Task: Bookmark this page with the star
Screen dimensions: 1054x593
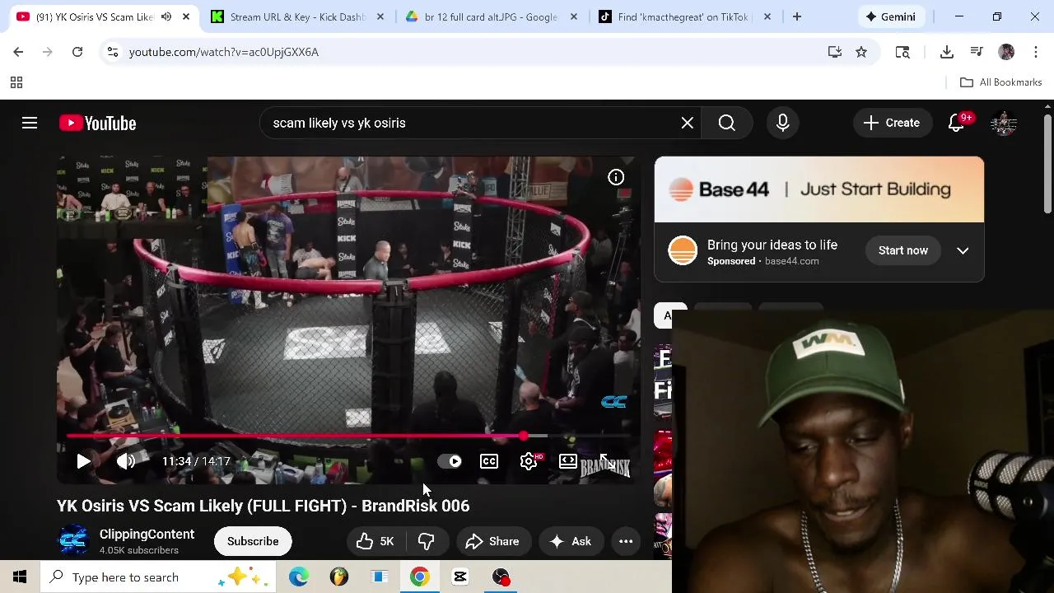Action: [x=861, y=52]
